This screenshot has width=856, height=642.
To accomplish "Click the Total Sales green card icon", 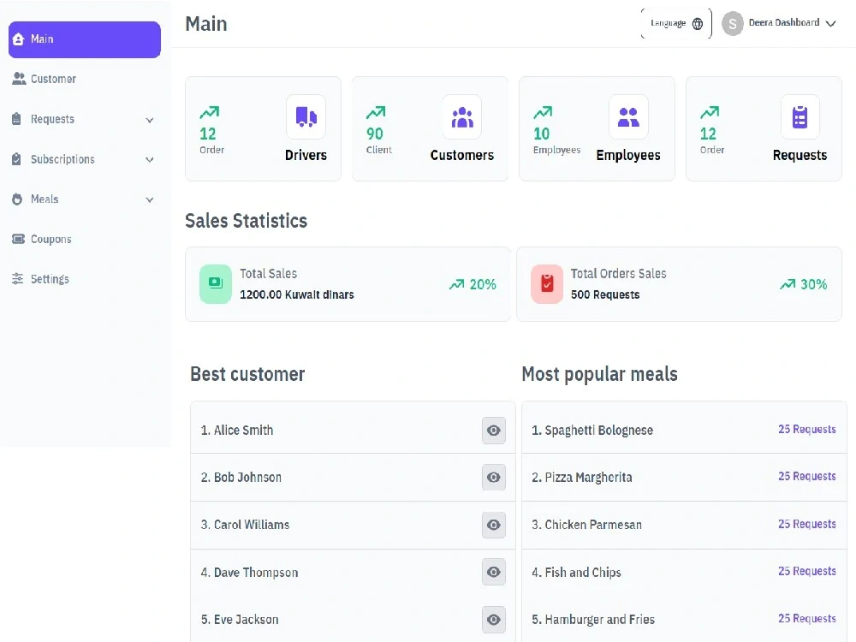I will click(x=215, y=283).
